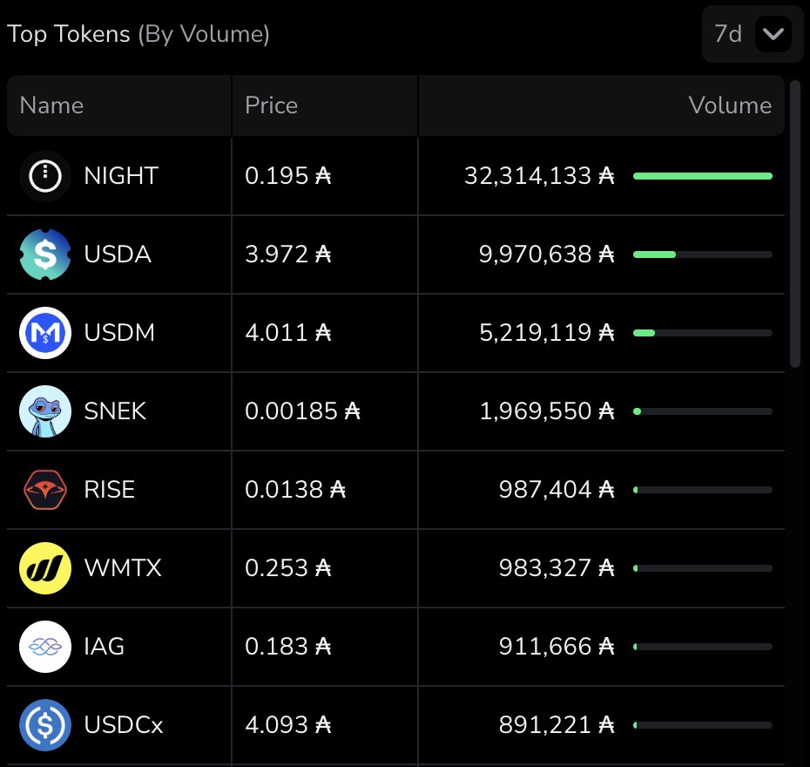The image size is (810, 767).
Task: Click the IAG token logo
Action: pyautogui.click(x=45, y=647)
